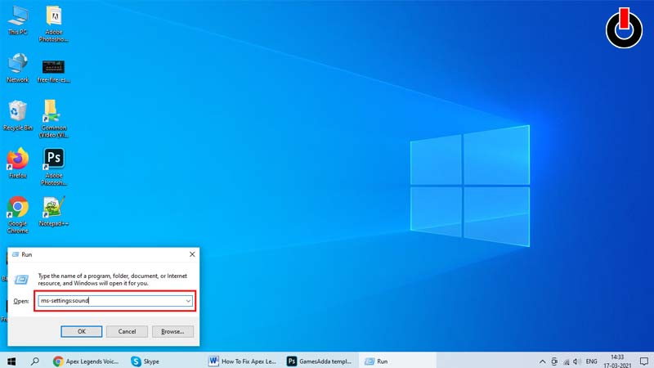Viewport: 654px width, 368px height.
Task: Expand the Open command history dropdown
Action: point(188,301)
